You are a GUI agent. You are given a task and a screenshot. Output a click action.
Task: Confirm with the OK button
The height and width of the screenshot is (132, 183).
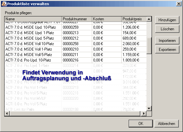click(141, 124)
